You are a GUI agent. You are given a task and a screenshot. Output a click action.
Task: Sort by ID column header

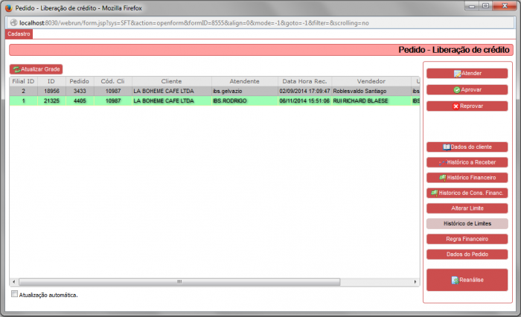(x=51, y=81)
